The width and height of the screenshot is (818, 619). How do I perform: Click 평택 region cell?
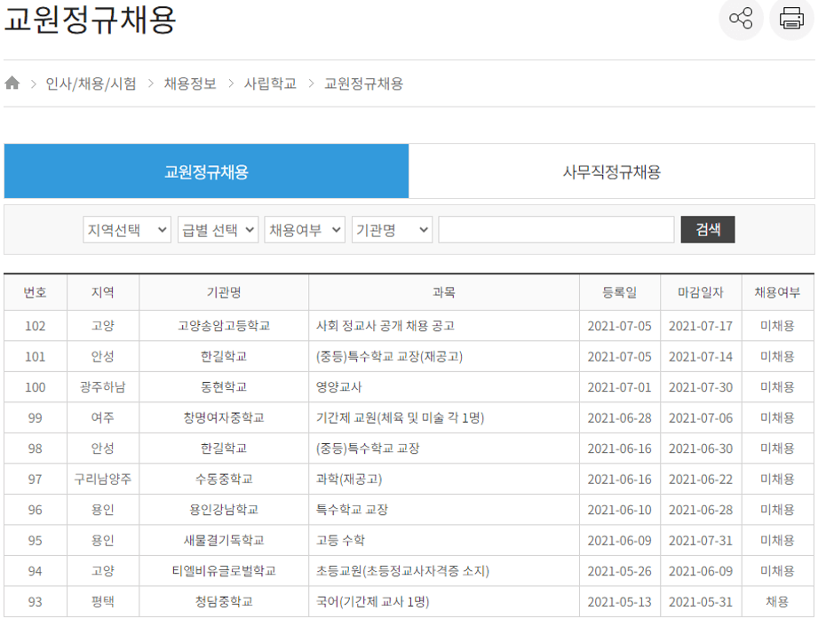(103, 602)
